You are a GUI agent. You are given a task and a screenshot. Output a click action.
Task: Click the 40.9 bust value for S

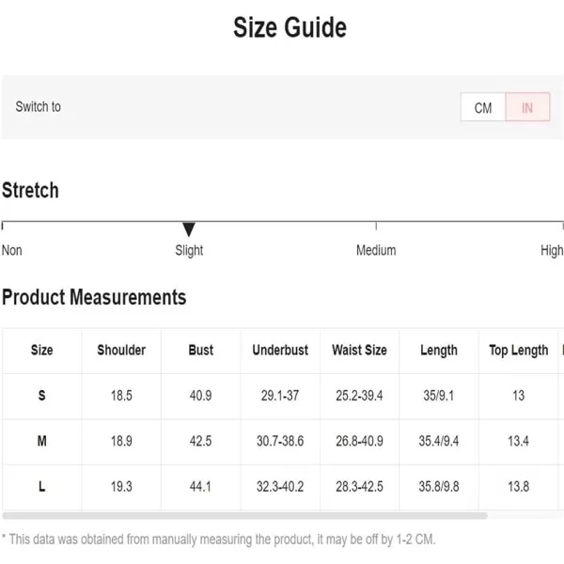pos(201,396)
